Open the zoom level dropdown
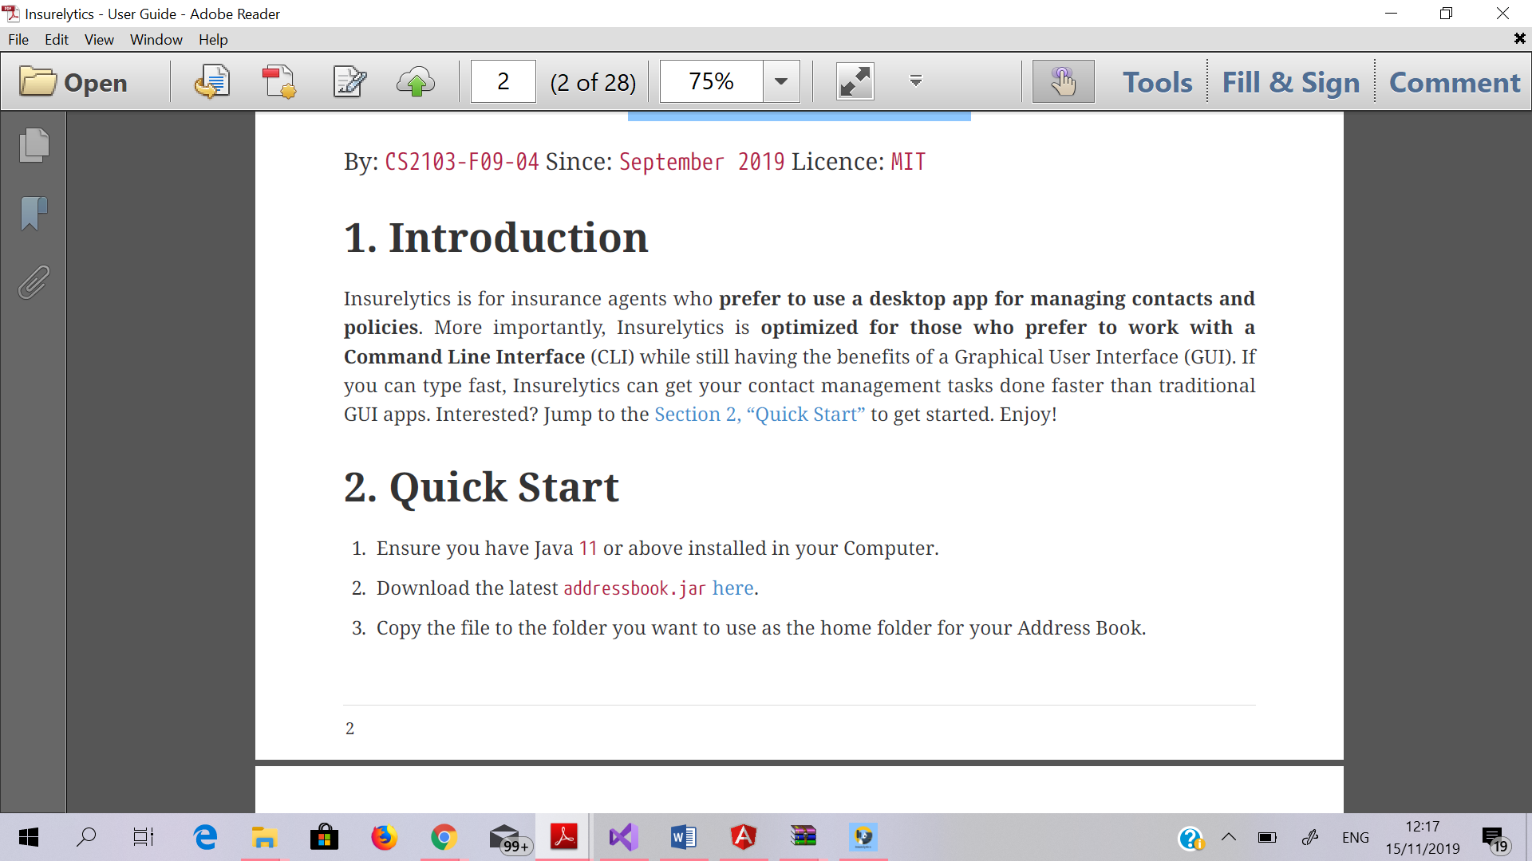The height and width of the screenshot is (861, 1532). point(780,81)
